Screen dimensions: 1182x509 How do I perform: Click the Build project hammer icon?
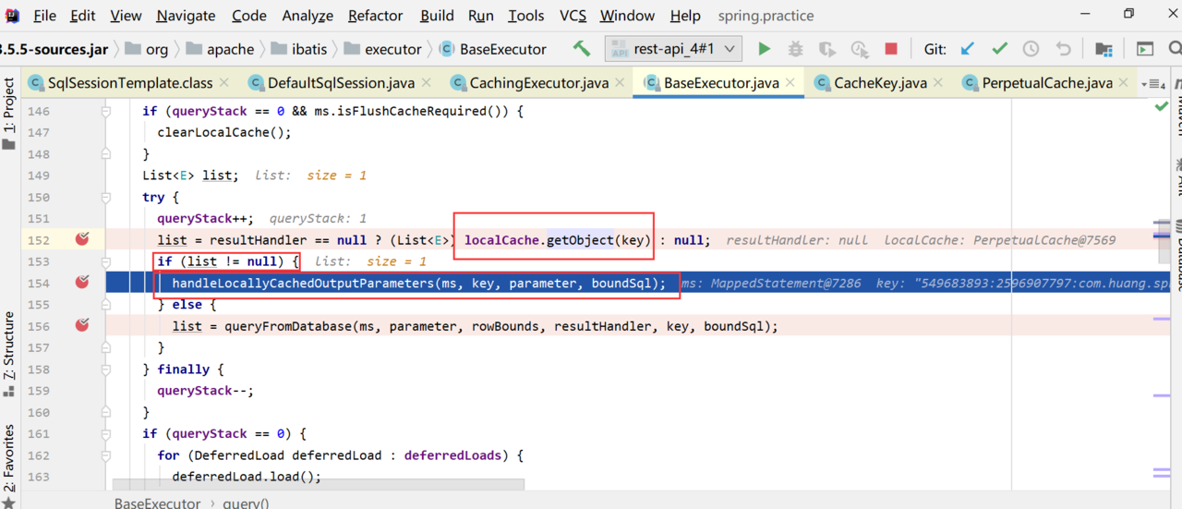pyautogui.click(x=582, y=49)
